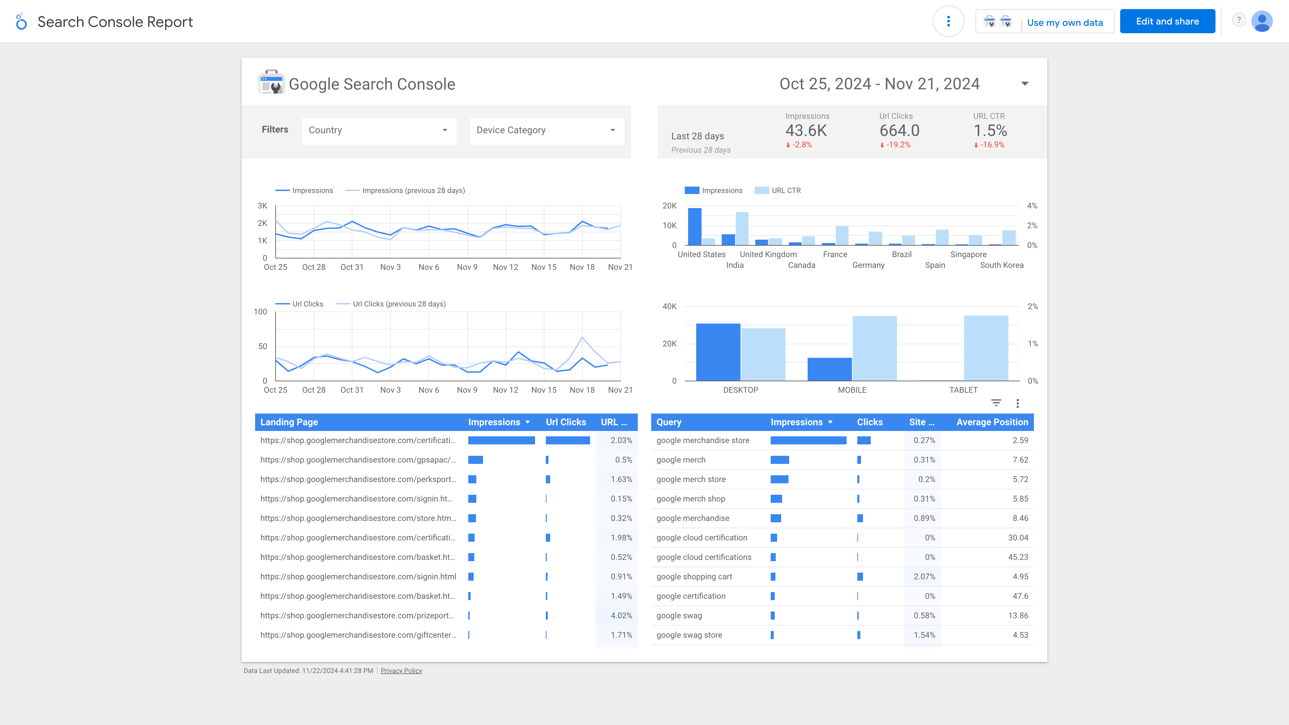Click the United States impressions bar
Image resolution: width=1289 pixels, height=725 pixels.
[x=695, y=227]
